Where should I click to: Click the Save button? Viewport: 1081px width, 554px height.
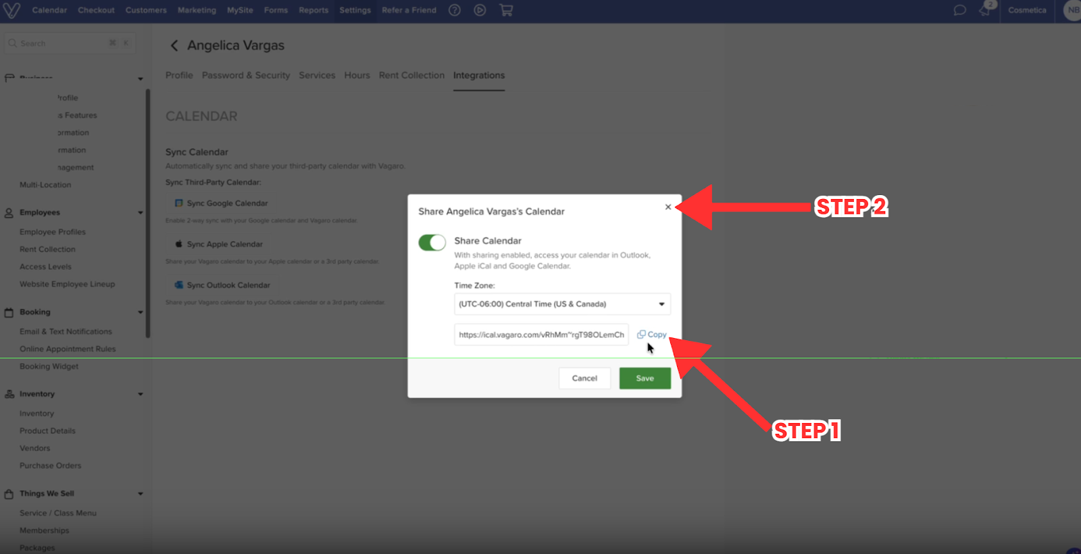(x=645, y=379)
